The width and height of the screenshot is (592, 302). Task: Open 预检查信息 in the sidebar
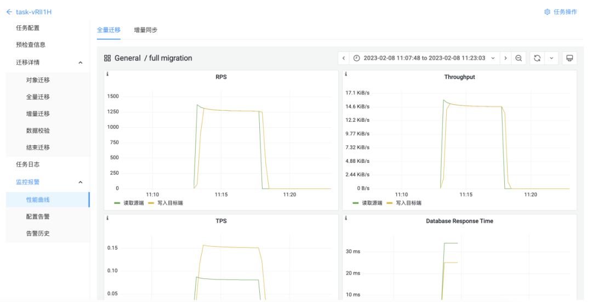(x=31, y=44)
